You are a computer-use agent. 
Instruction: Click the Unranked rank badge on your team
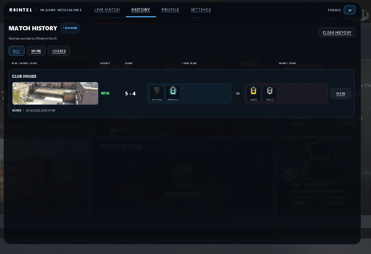(157, 93)
